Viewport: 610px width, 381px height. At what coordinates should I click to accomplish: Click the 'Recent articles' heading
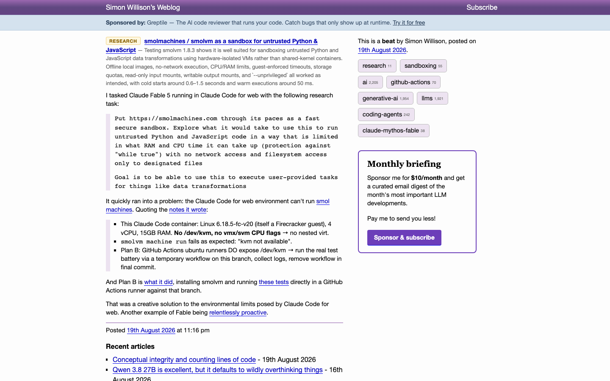tap(130, 346)
